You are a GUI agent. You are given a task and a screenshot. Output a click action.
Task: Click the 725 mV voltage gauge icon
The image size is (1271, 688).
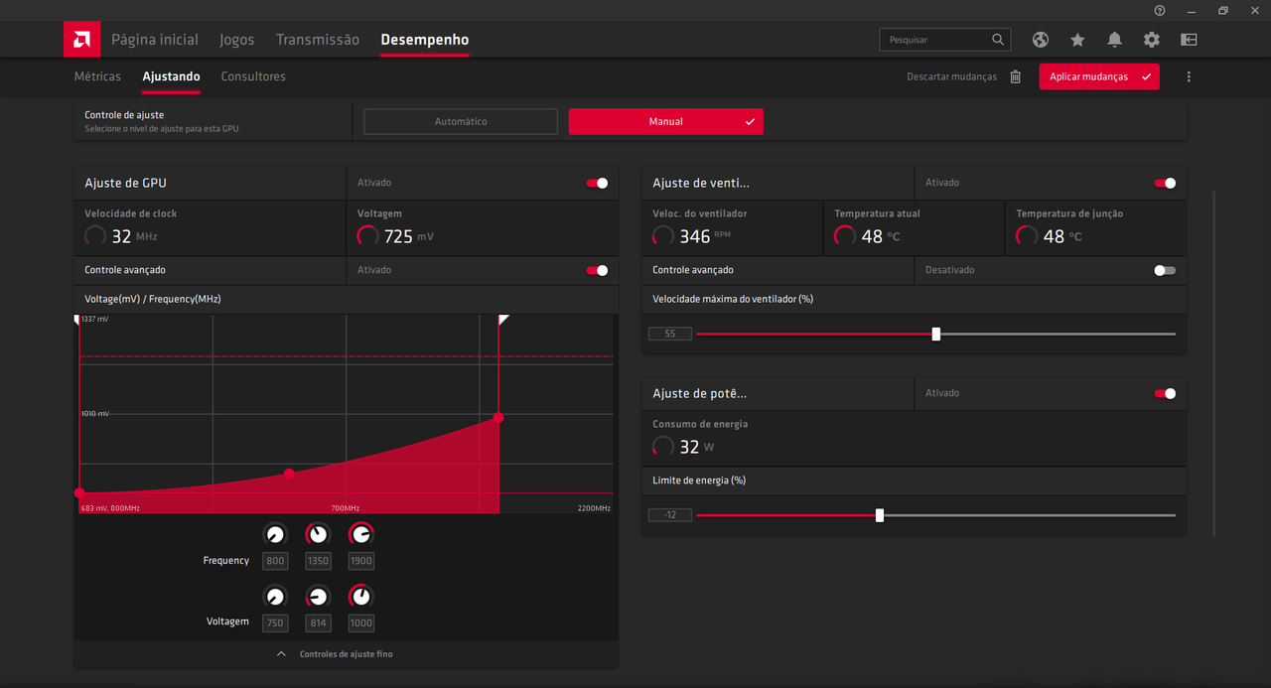[x=367, y=236]
